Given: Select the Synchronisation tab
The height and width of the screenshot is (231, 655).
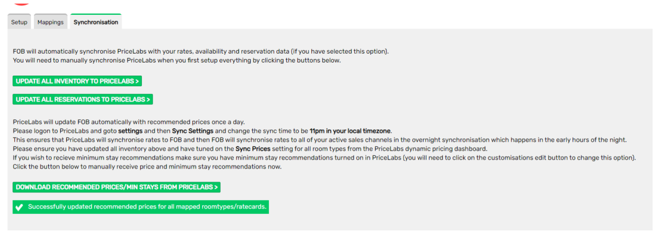Looking at the screenshot, I should pos(95,22).
